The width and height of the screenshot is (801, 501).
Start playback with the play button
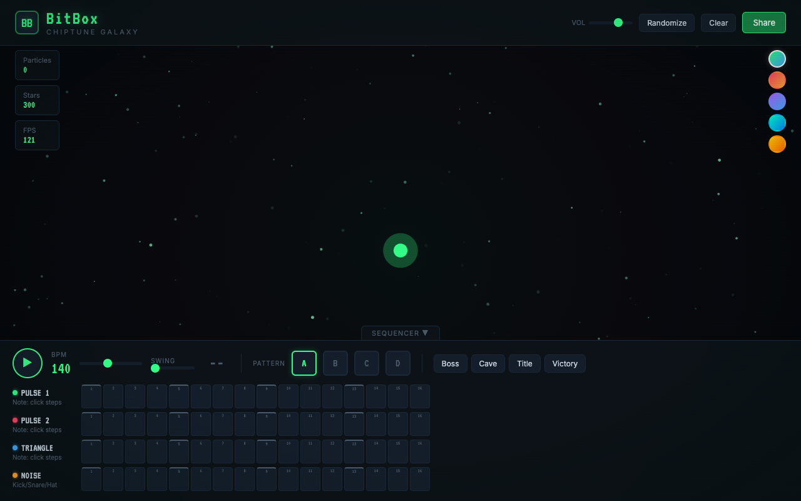(x=28, y=363)
